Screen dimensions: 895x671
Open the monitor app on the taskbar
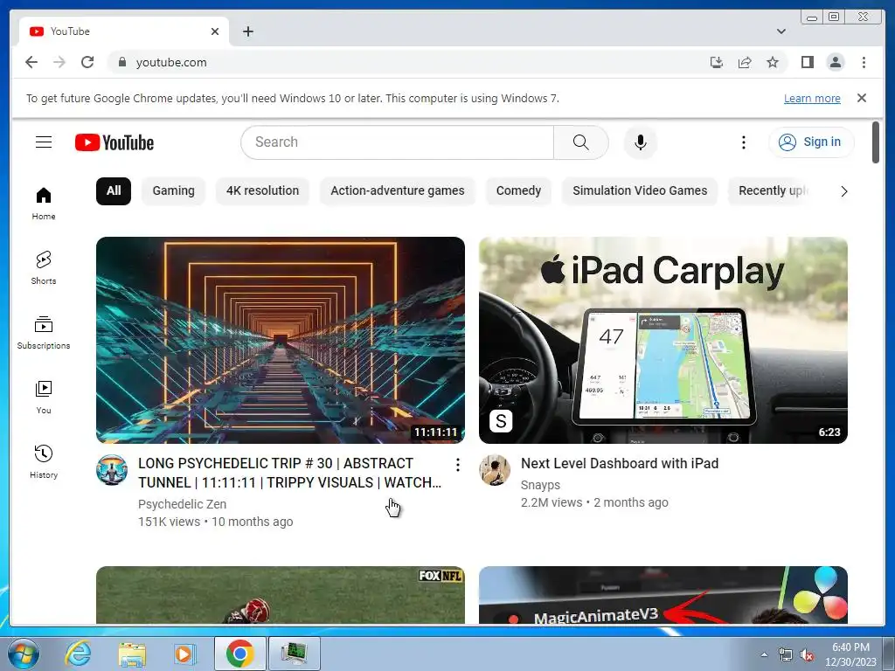[295, 654]
